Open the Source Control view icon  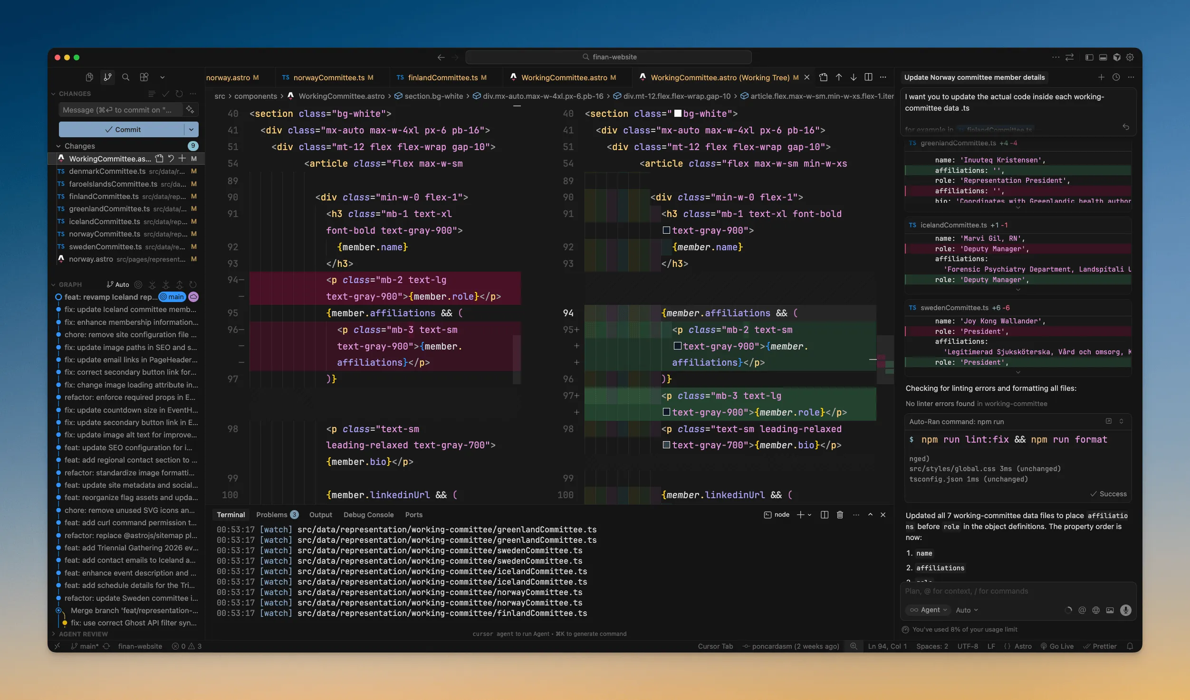point(108,77)
